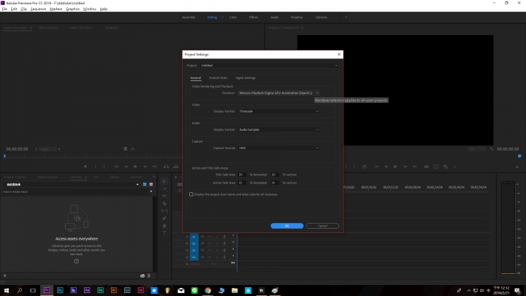Expand workspace overflow chevrons
Screen dimensions: 526x296
click(x=346, y=17)
